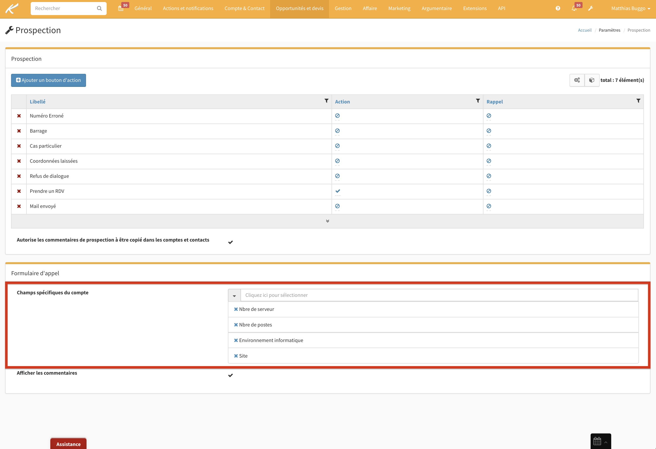This screenshot has height=449, width=656.
Task: Remove the Site field from list
Action: [x=236, y=356]
